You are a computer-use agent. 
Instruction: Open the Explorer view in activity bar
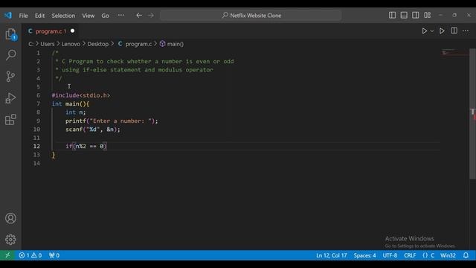[x=10, y=34]
